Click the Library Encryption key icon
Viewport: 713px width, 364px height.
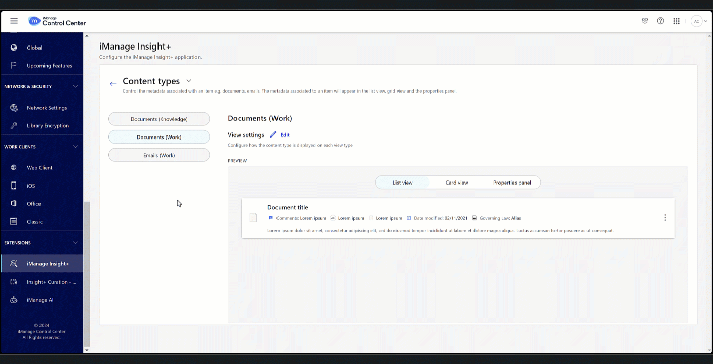14,125
